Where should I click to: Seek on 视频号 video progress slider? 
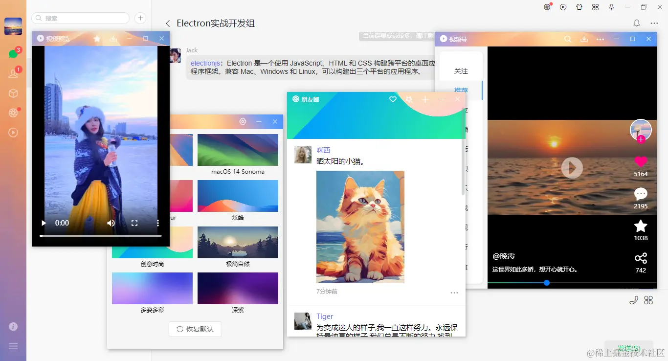point(572,283)
